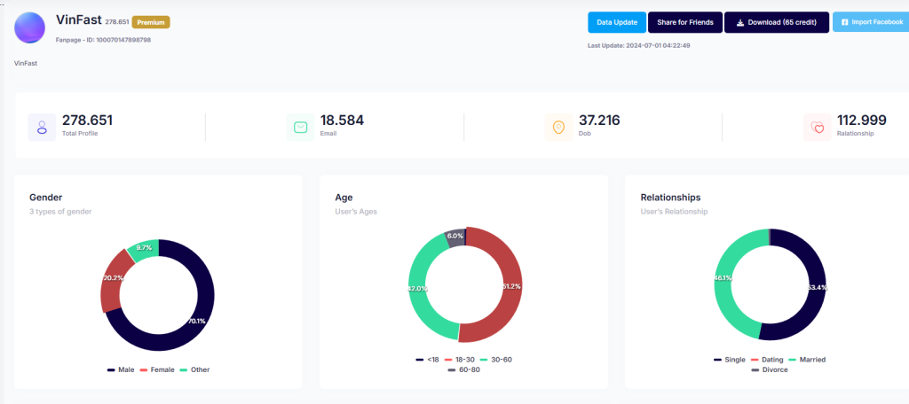The height and width of the screenshot is (404, 909).
Task: Toggle Divorce legend in Relationships chart
Action: click(x=770, y=369)
